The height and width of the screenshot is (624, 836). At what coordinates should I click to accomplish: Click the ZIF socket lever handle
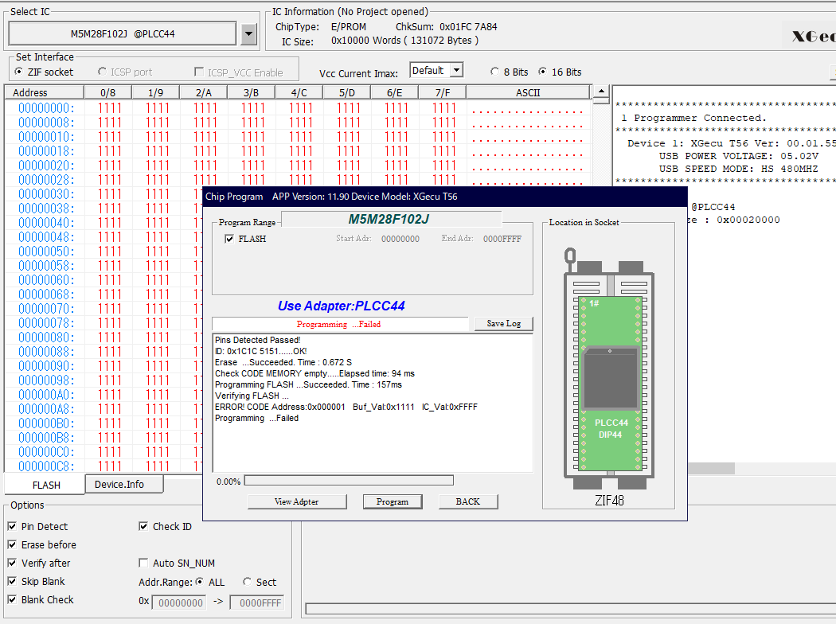pos(570,256)
